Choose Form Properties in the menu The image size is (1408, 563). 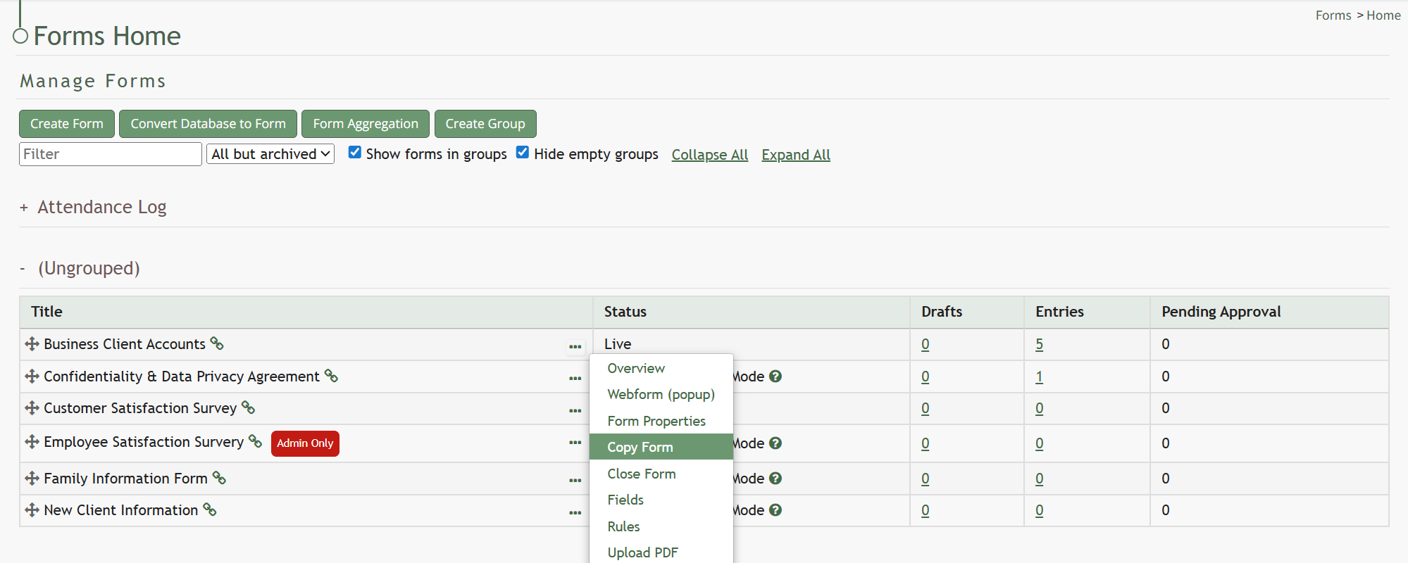point(661,421)
